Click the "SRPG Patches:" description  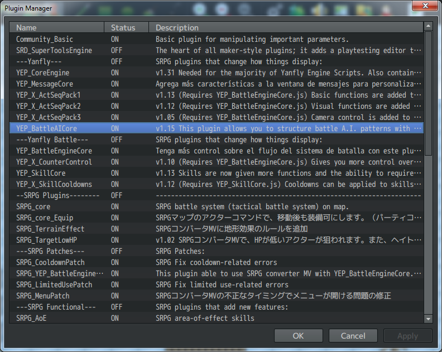click(x=180, y=251)
